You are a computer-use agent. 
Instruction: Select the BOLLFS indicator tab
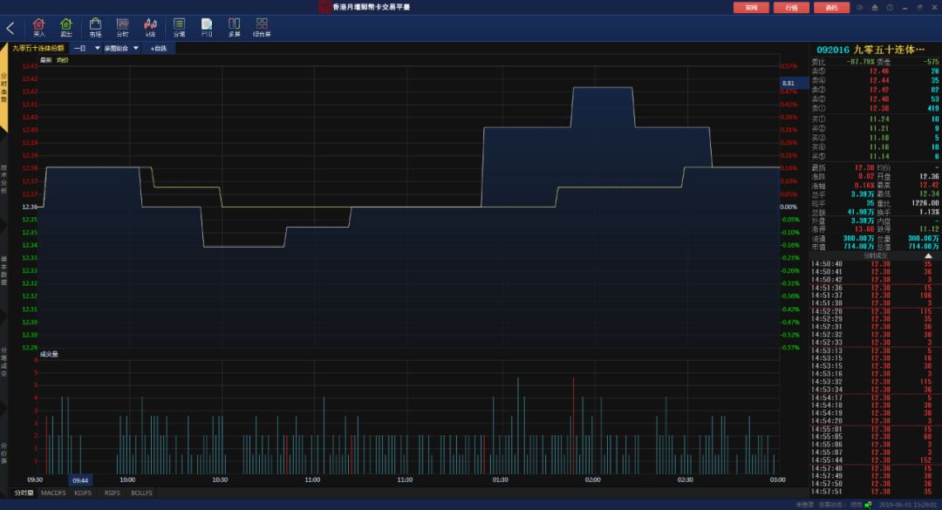(142, 493)
